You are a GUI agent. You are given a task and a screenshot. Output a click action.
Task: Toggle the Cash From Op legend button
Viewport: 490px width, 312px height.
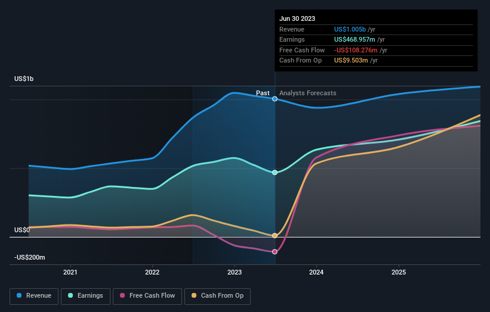pos(217,296)
